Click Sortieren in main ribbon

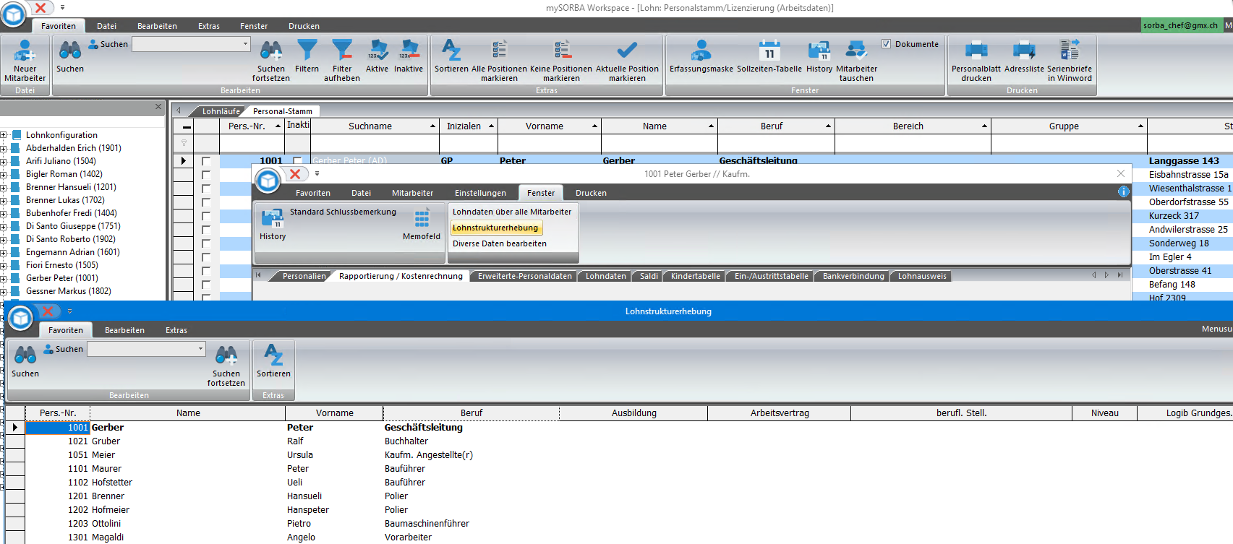[x=451, y=56]
